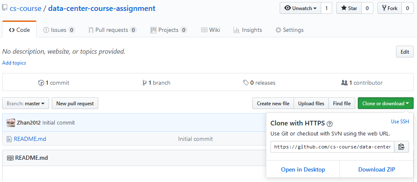Click Download ZIP
Viewport: 417px width, 182px height.
point(376,169)
